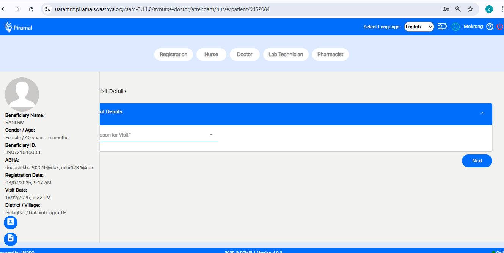Switch to the Registration tab

click(173, 54)
